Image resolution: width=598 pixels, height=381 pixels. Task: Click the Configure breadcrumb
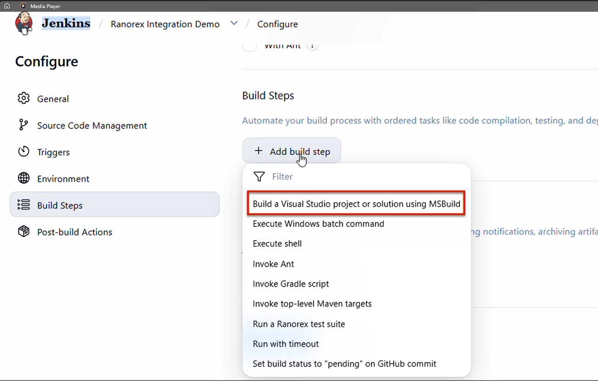pyautogui.click(x=277, y=24)
